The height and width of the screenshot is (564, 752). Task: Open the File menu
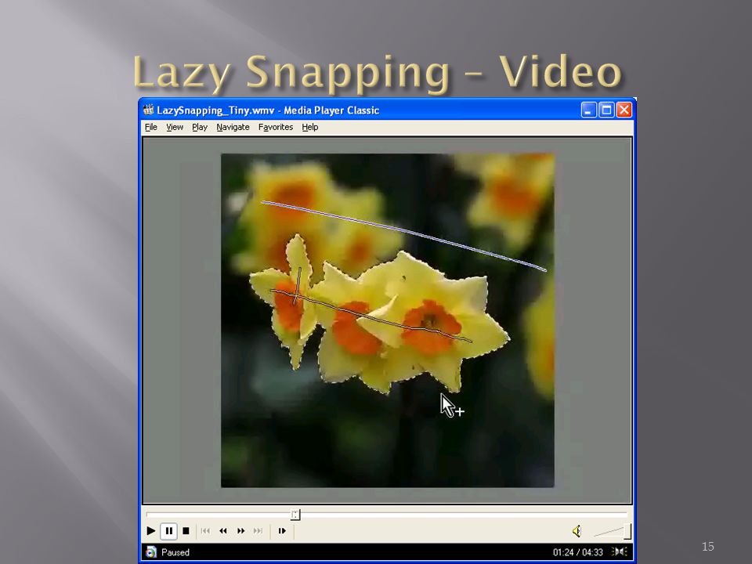(x=151, y=127)
